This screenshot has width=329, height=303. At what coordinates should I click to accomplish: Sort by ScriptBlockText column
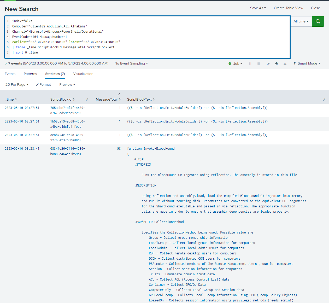tap(141, 100)
